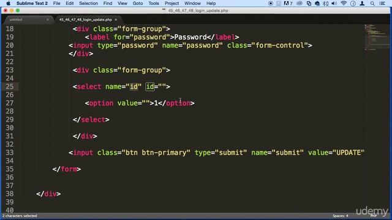Click line number 40 in gutter
This screenshot has width=392, height=220.
10,210
